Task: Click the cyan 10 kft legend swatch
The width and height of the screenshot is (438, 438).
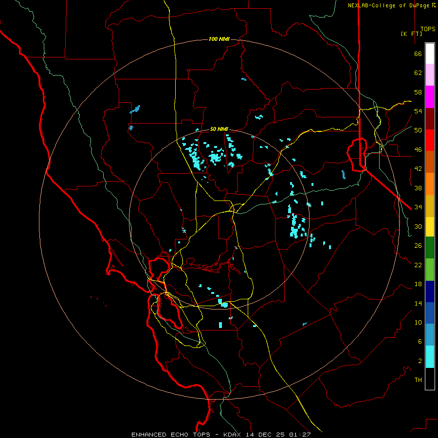Action: (430, 357)
